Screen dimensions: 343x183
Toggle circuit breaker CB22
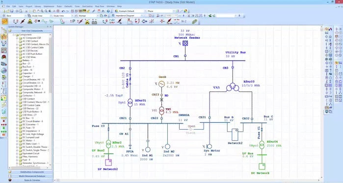tap(161, 118)
